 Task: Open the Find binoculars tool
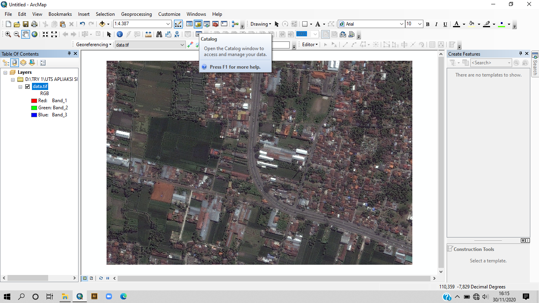[159, 34]
